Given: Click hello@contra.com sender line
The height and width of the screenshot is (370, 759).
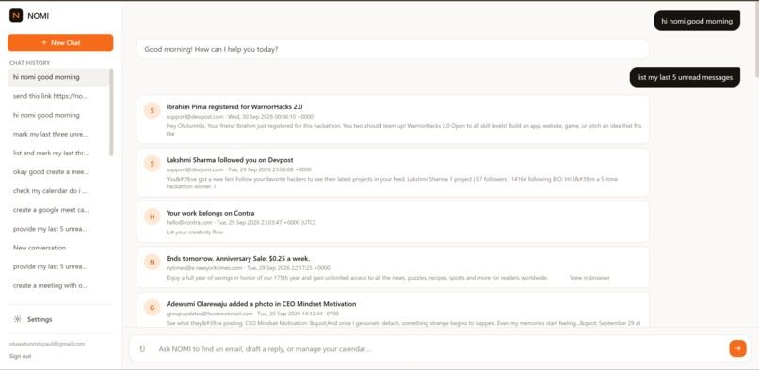Looking at the screenshot, I should pos(240,222).
